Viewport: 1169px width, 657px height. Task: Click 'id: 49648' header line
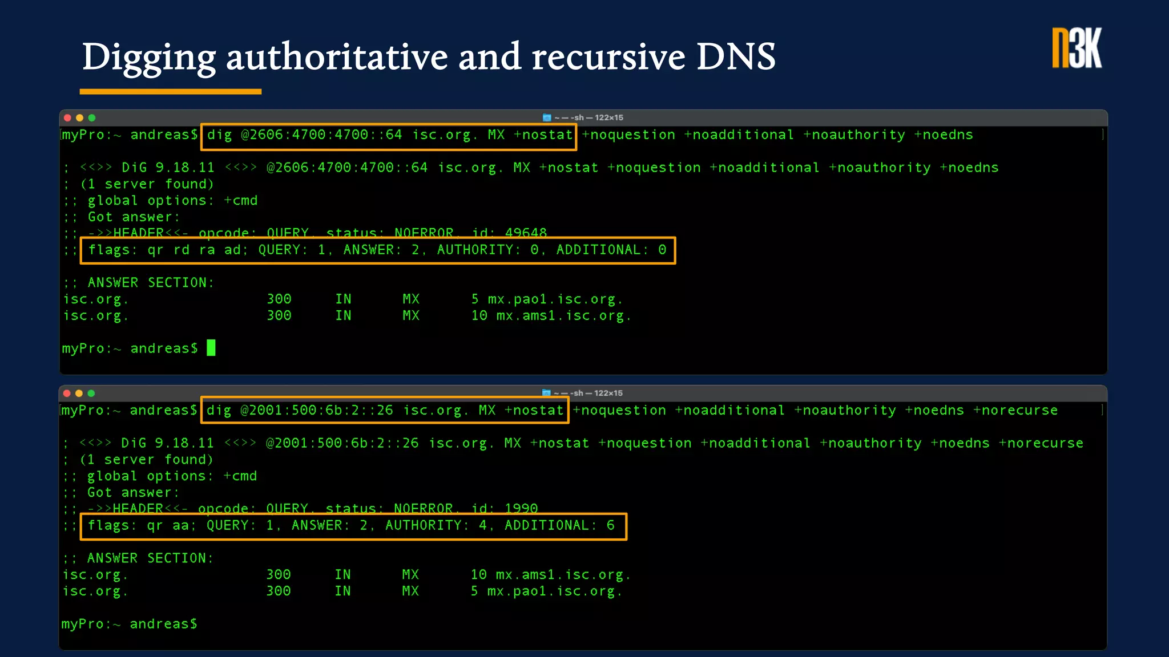coord(509,233)
